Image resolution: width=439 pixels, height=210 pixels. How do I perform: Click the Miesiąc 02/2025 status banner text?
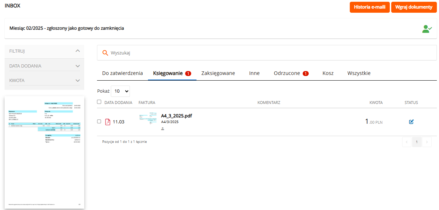[67, 28]
